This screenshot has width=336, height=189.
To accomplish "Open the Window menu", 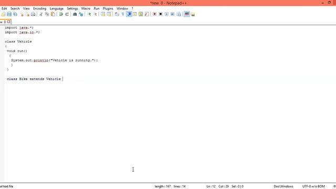I will coord(122,8).
